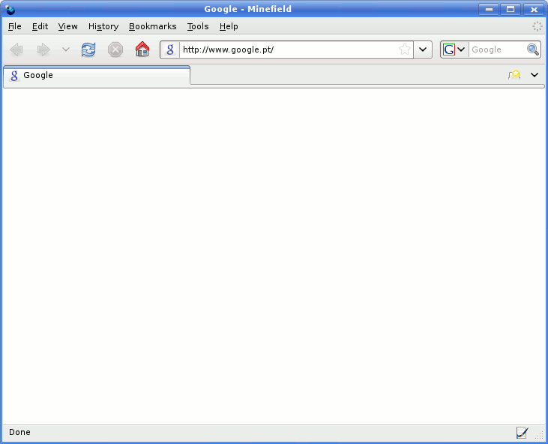Maximize the Minefield window
Screen dimensions: 548x444
[511, 10]
